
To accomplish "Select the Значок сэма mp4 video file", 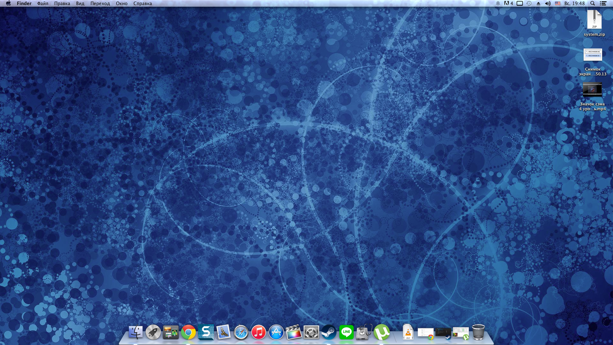I will [x=592, y=97].
